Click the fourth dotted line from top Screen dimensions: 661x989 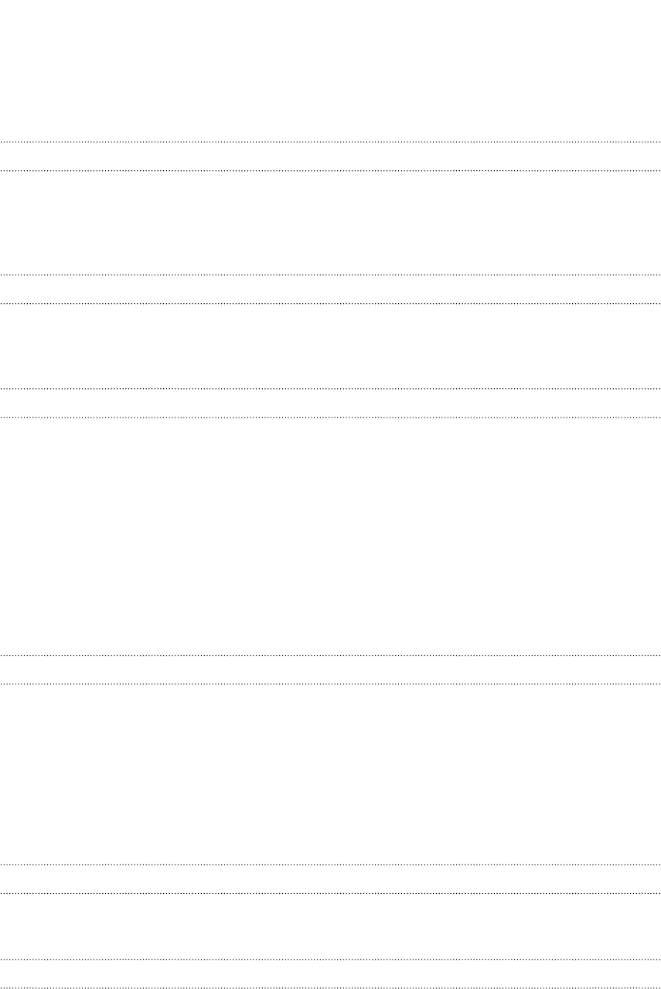[x=330, y=303]
